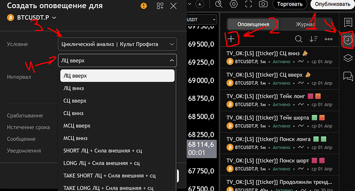This screenshot has width=355, height=191.
Task: Click the Торговать button
Action: pyautogui.click(x=290, y=4)
